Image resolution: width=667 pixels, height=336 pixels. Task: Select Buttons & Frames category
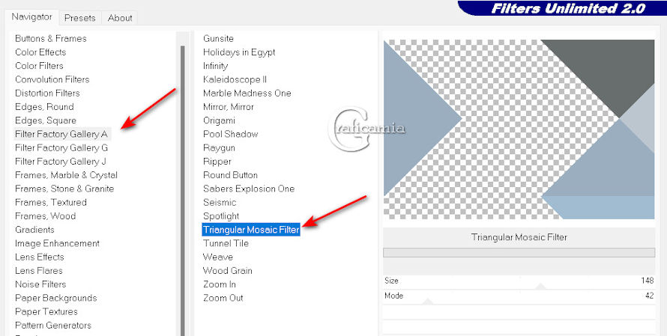(x=51, y=39)
